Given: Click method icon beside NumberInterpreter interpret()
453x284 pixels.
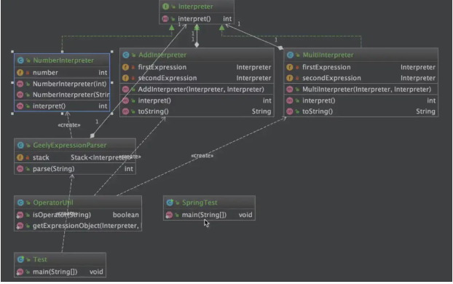Looking at the screenshot, I should tap(20, 106).
